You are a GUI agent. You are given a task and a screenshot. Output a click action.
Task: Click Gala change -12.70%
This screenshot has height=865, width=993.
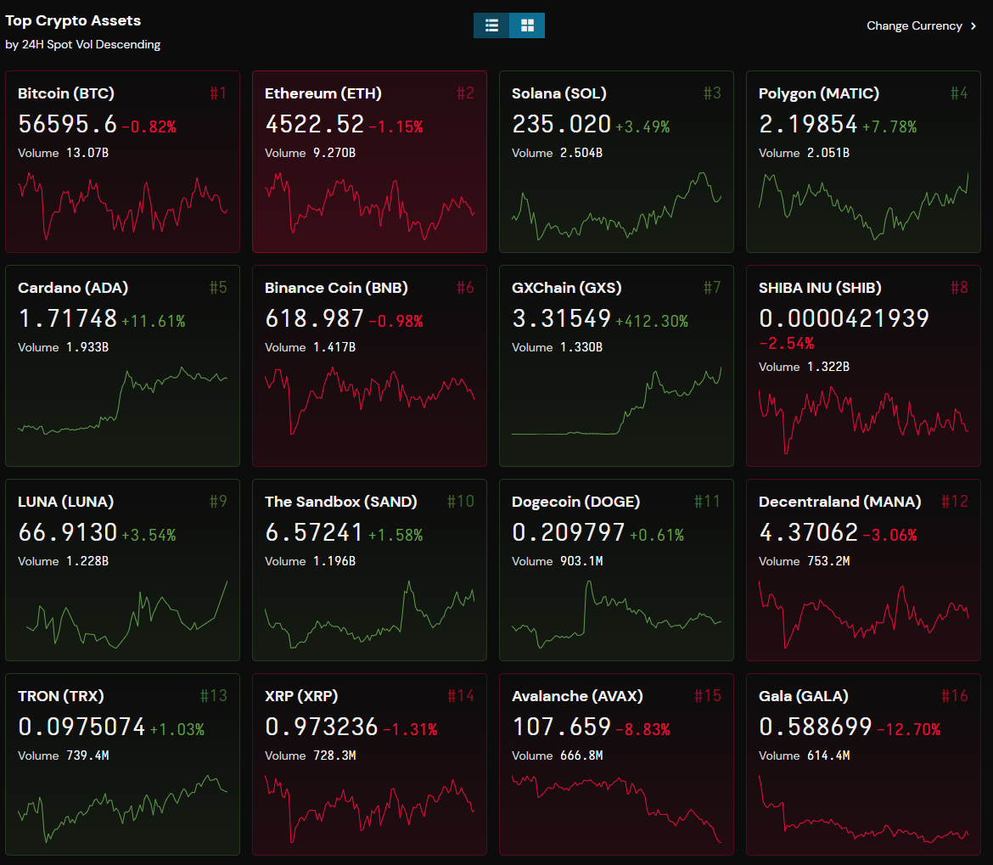point(909,729)
